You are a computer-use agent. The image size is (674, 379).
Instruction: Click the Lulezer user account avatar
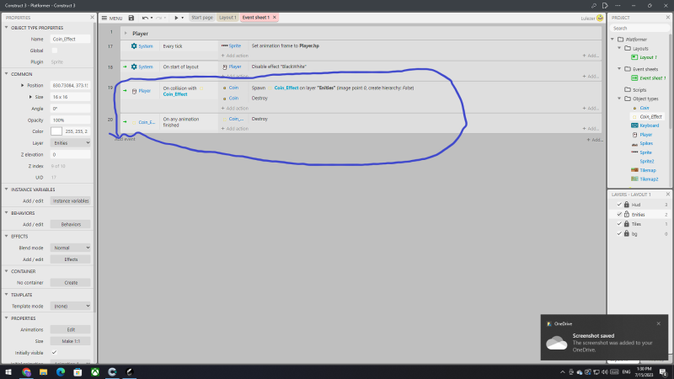599,17
